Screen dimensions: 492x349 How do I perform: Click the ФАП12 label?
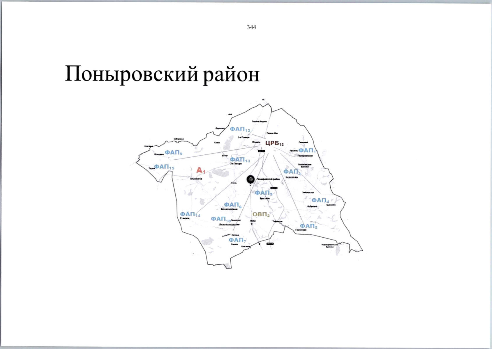pos(240,129)
